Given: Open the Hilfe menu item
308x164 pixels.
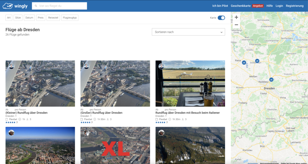Looking at the screenshot, I should [x=269, y=6].
